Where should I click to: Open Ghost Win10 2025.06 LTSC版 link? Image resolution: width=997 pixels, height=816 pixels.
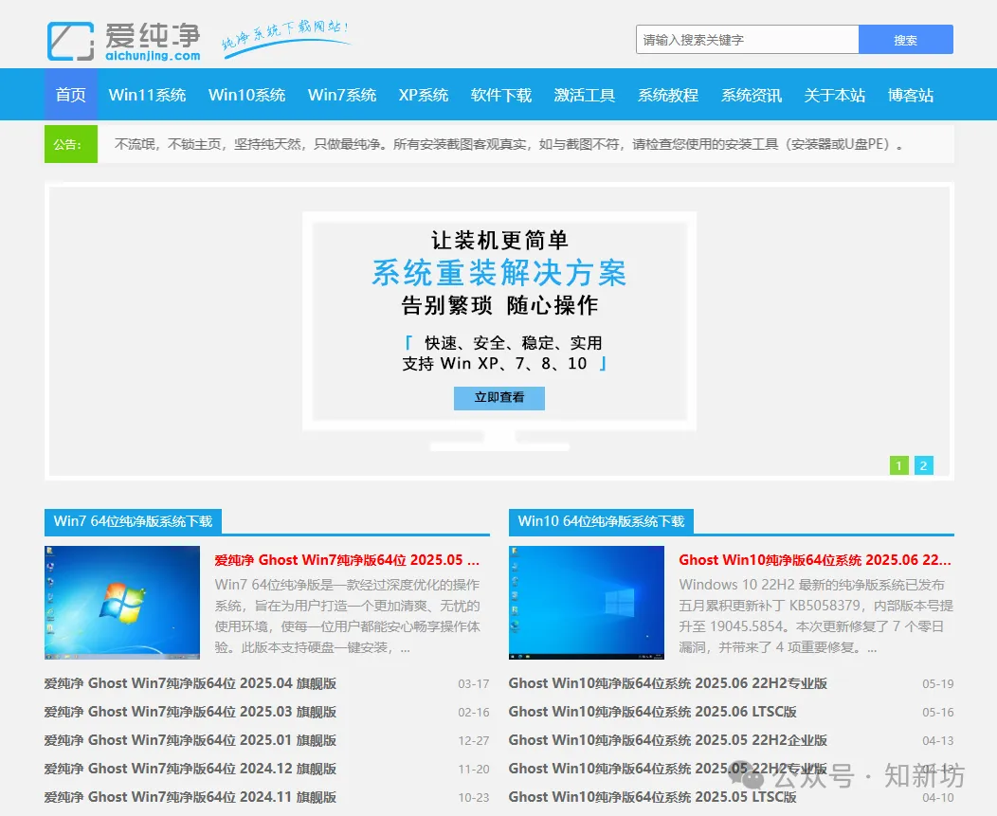click(x=652, y=712)
